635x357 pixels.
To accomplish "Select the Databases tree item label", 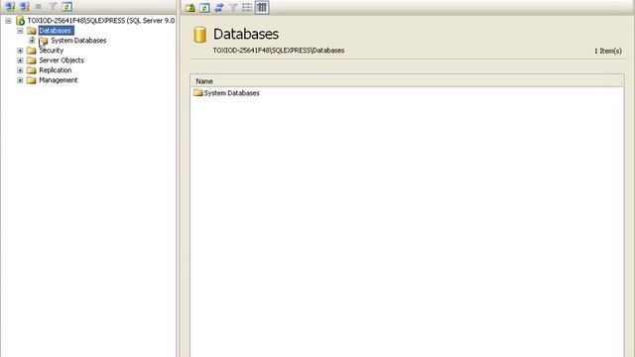I will point(56,31).
